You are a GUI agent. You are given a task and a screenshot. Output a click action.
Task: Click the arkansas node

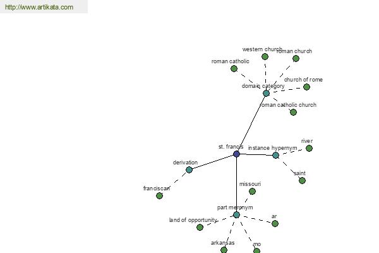point(224,250)
